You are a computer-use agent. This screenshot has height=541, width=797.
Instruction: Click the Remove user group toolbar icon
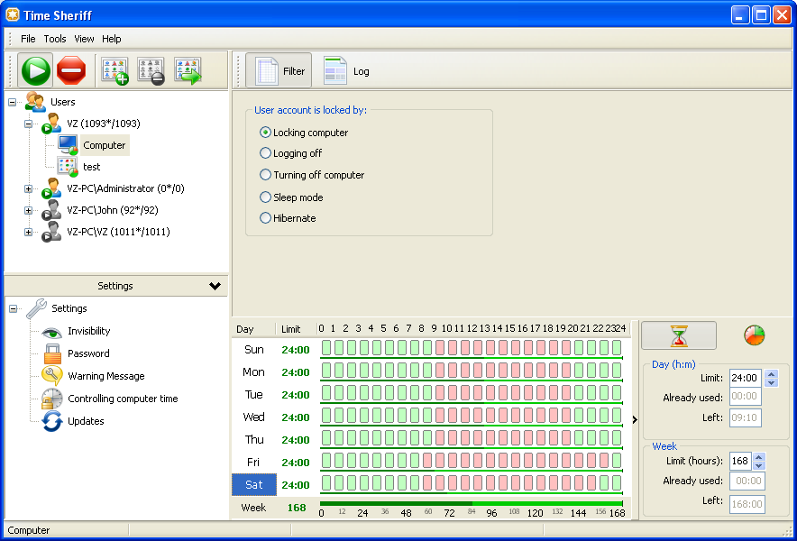point(151,70)
